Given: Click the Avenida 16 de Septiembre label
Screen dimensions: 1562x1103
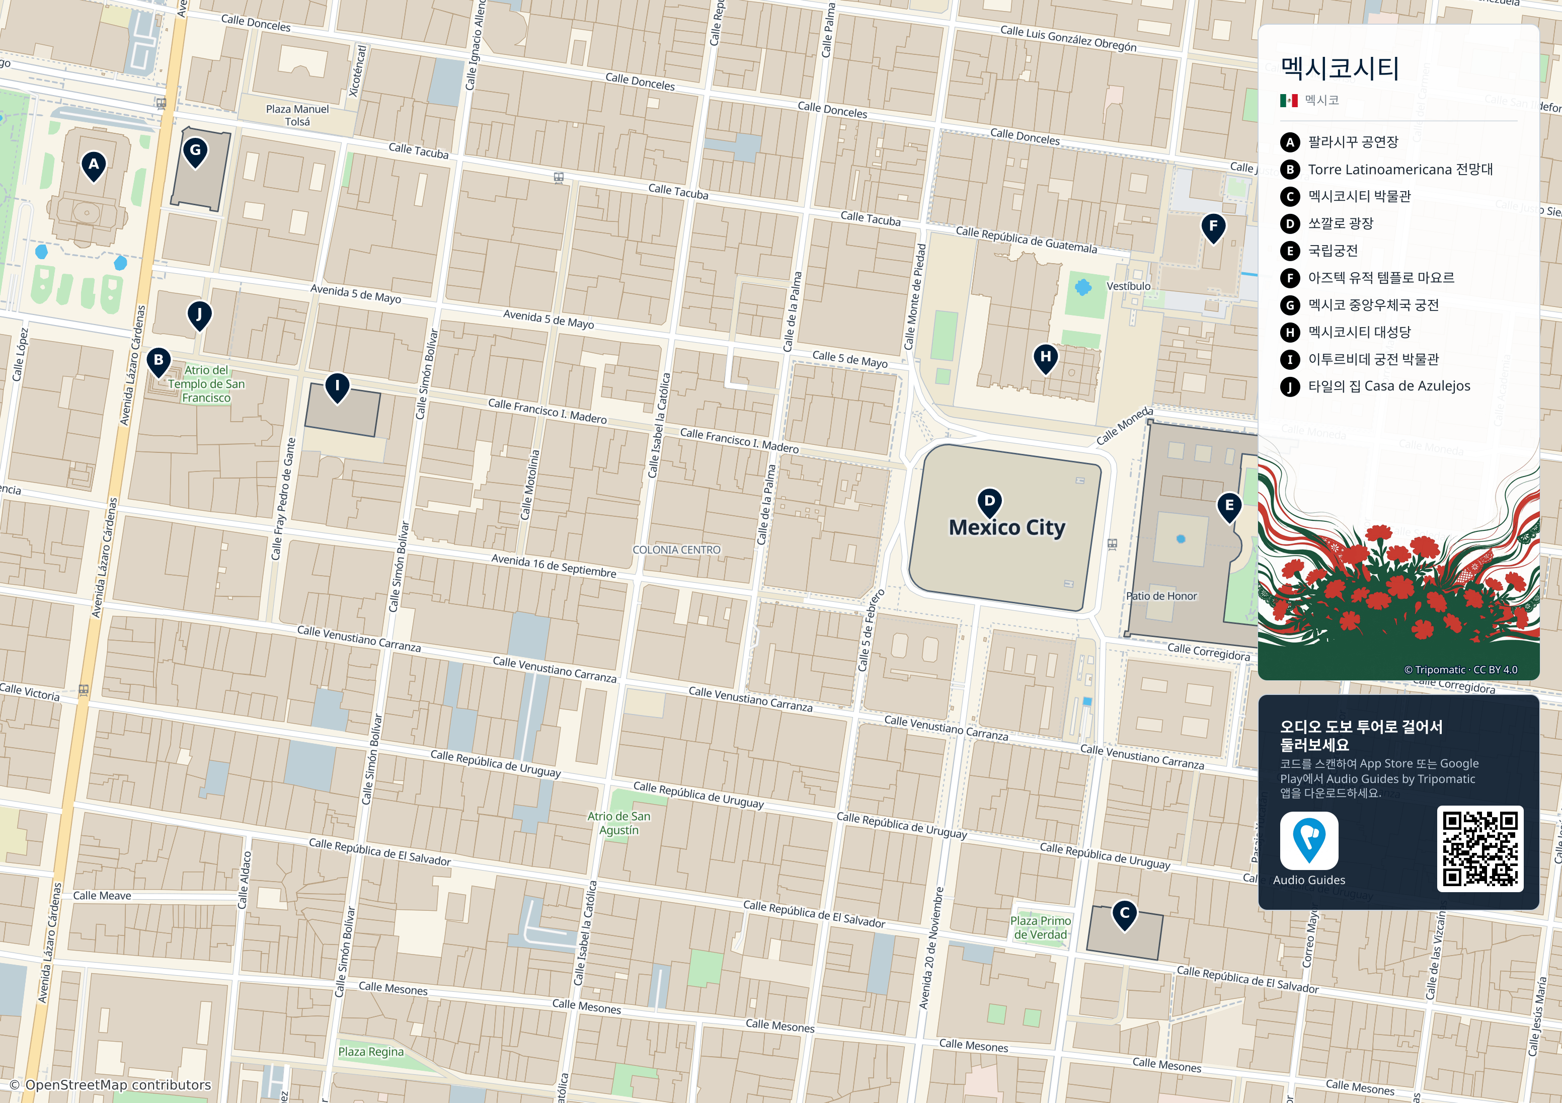Looking at the screenshot, I should (x=554, y=566).
